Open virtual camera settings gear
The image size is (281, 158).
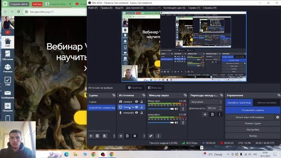coord(277,117)
